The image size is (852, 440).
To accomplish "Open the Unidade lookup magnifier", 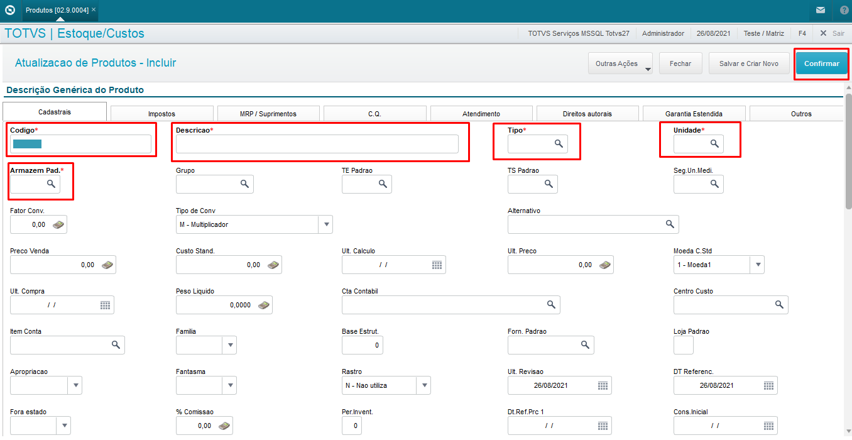I will click(x=714, y=144).
